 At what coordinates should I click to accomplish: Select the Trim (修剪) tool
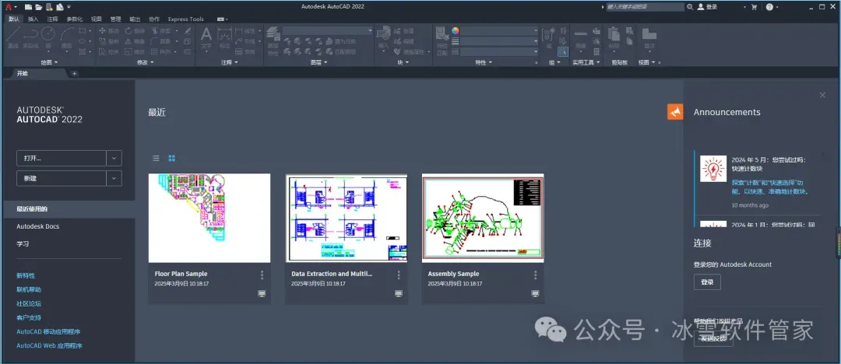pyautogui.click(x=163, y=31)
